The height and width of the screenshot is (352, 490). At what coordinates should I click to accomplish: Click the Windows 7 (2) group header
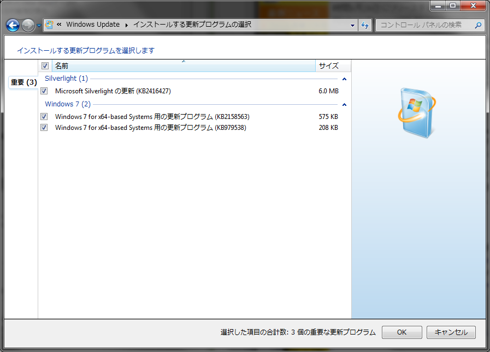pos(68,104)
